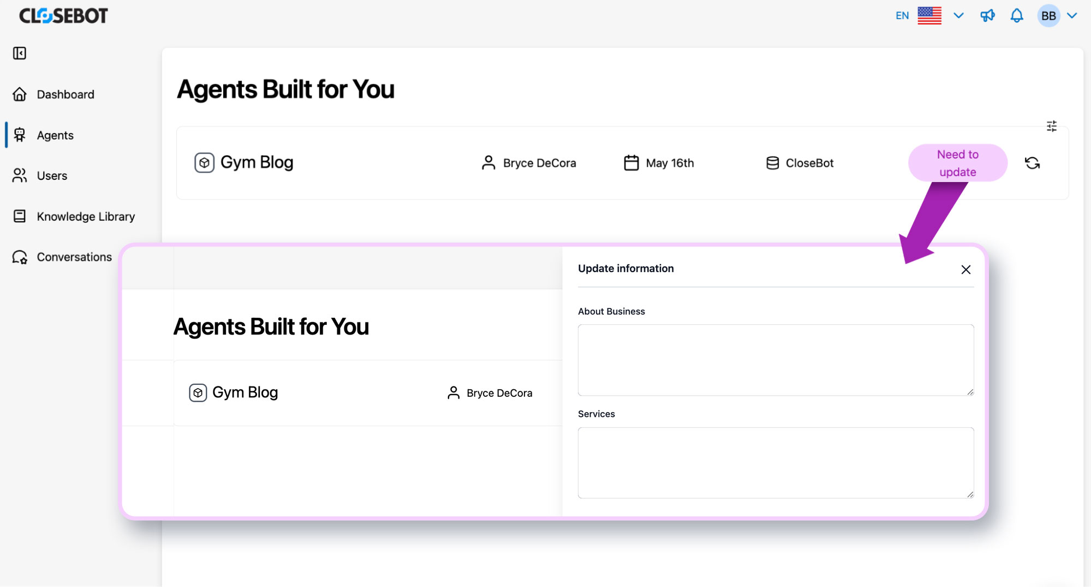The width and height of the screenshot is (1091, 587).
Task: Open the notifications bell
Action: [x=1017, y=16]
